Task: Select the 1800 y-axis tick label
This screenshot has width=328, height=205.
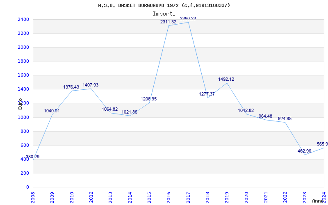Action: pyautogui.click(x=23, y=61)
